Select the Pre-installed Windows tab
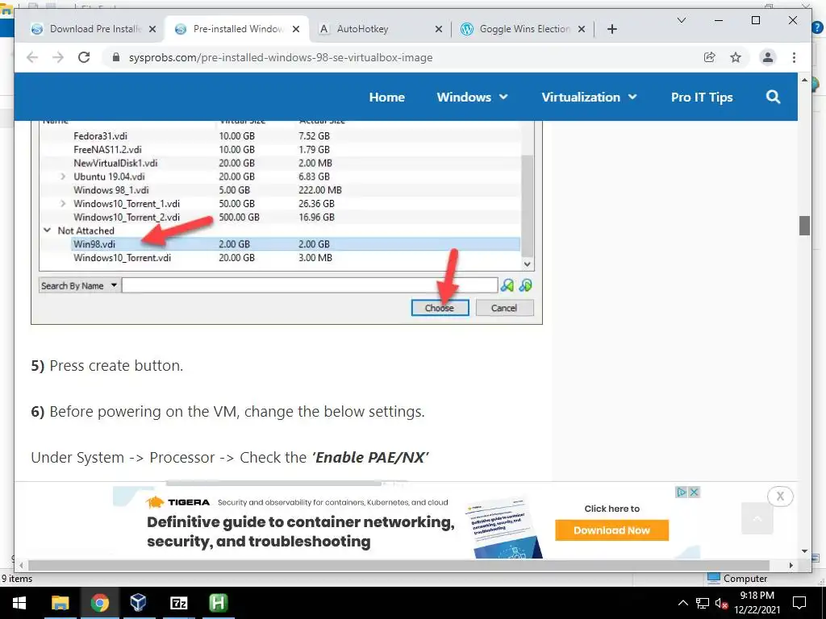The image size is (826, 619). (x=238, y=29)
